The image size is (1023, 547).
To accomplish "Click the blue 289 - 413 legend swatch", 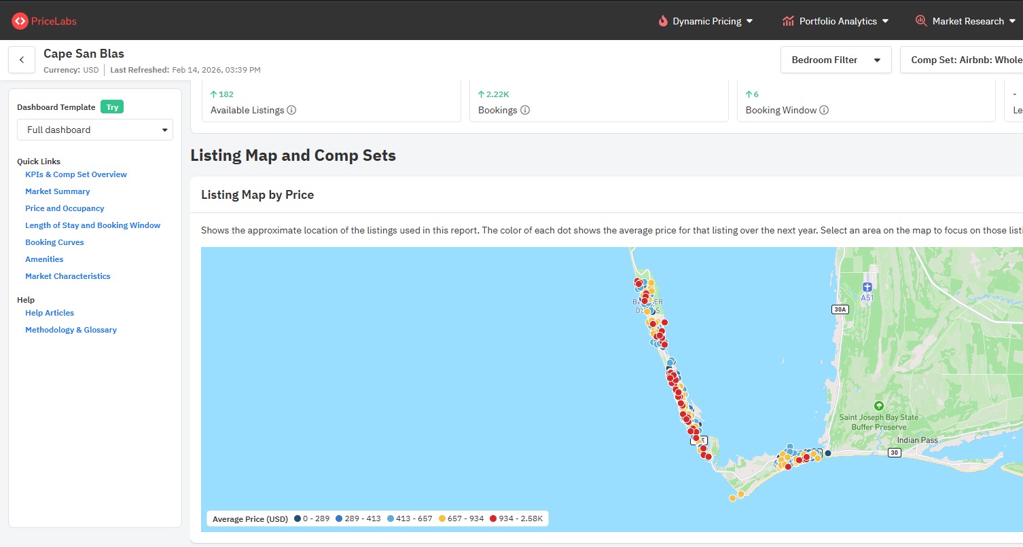I will pos(339,519).
